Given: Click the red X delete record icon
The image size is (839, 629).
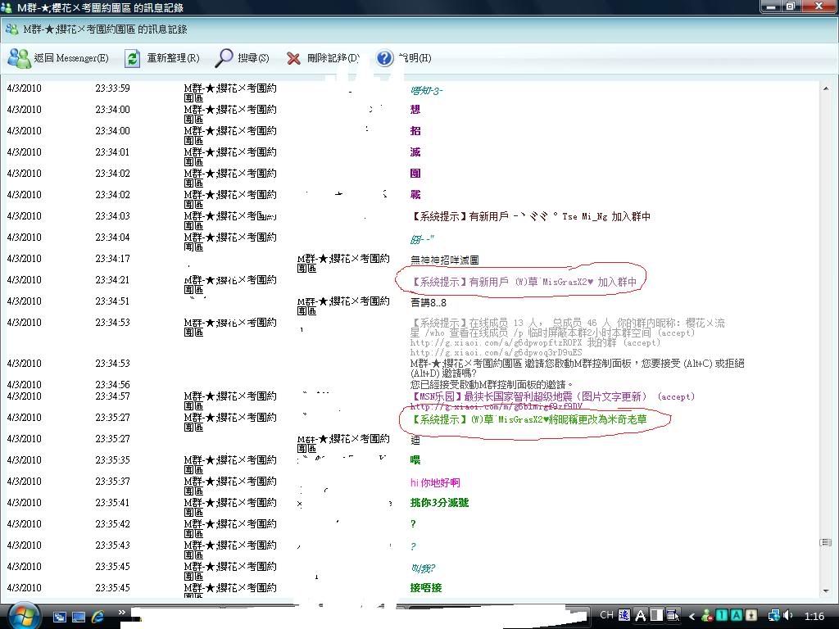Looking at the screenshot, I should pyautogui.click(x=321, y=58).
